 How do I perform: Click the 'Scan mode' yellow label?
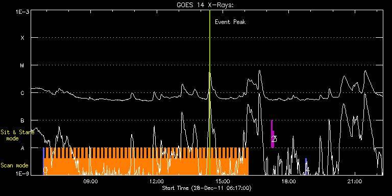(14, 165)
